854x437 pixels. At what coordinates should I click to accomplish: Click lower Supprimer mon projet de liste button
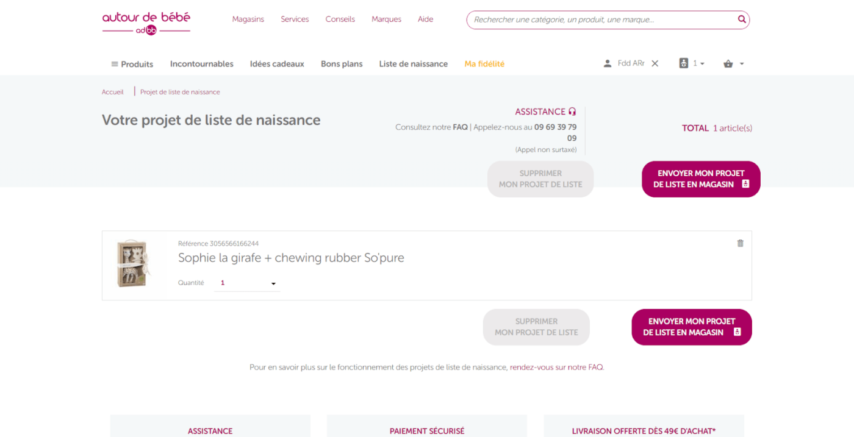click(x=536, y=327)
